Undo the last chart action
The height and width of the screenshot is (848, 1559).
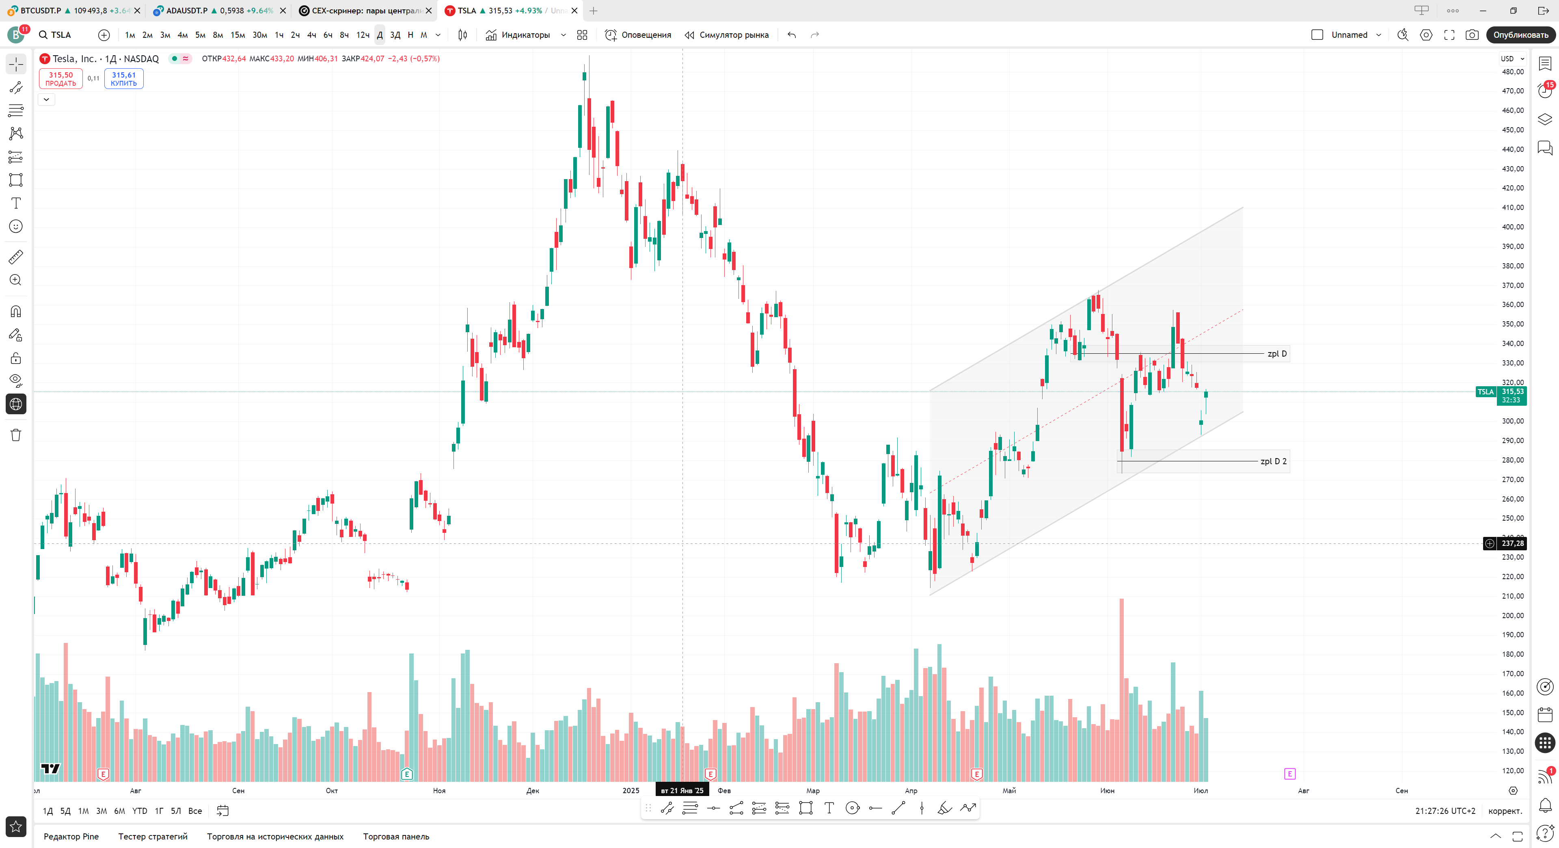[792, 35]
